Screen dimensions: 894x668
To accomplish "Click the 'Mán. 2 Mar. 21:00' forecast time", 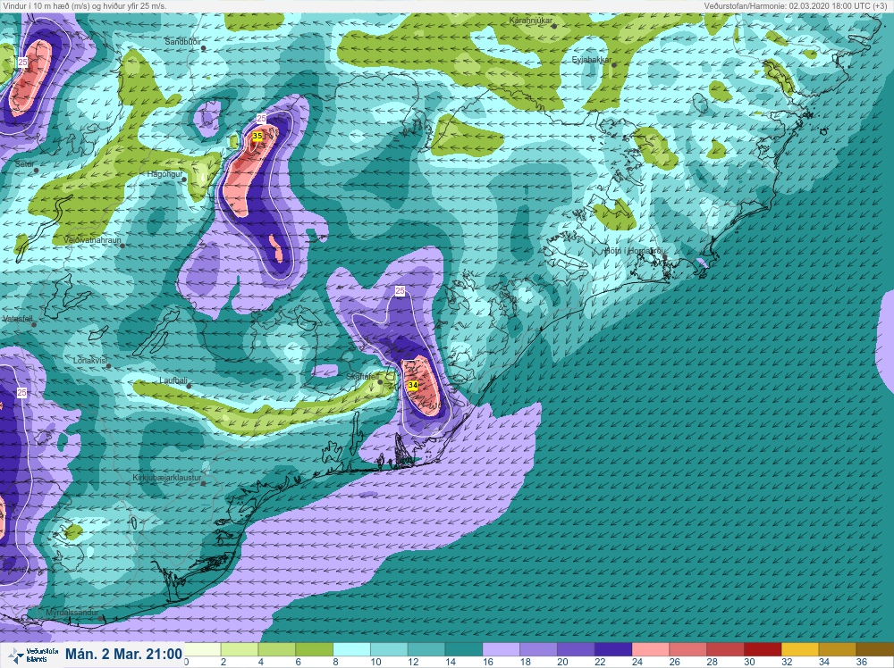I will click(x=123, y=654).
